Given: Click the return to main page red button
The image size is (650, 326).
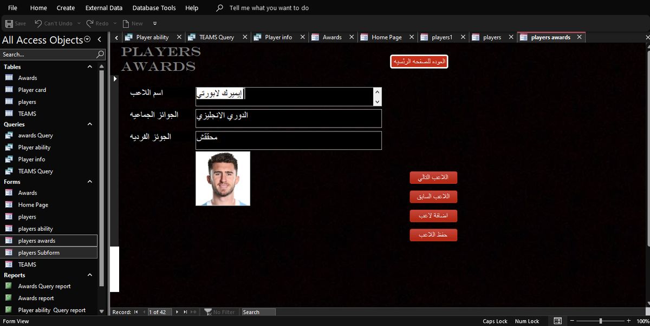Looking at the screenshot, I should point(419,62).
